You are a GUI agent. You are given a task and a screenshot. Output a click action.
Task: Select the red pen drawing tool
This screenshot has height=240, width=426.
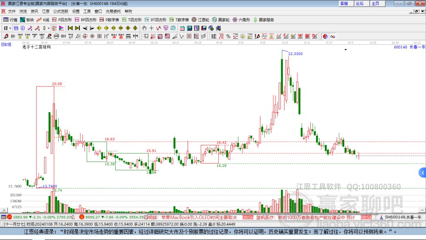point(6,36)
